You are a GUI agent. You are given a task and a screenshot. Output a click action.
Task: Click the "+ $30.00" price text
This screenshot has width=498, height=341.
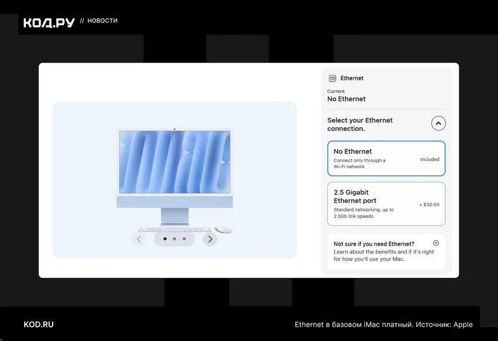(x=429, y=204)
